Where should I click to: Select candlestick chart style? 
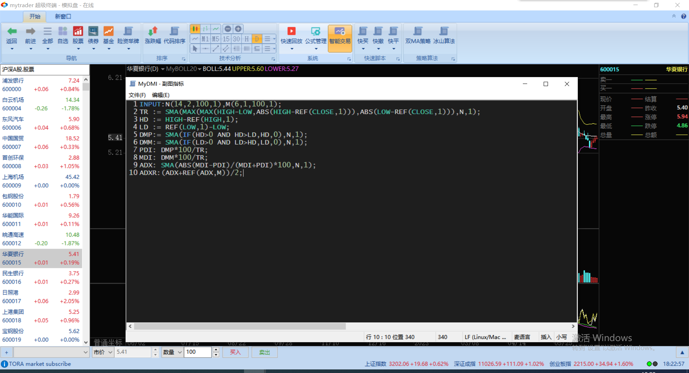[x=195, y=29]
